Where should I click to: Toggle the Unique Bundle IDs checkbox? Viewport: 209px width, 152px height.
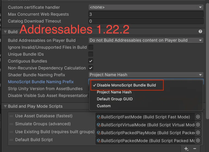coord(91,54)
